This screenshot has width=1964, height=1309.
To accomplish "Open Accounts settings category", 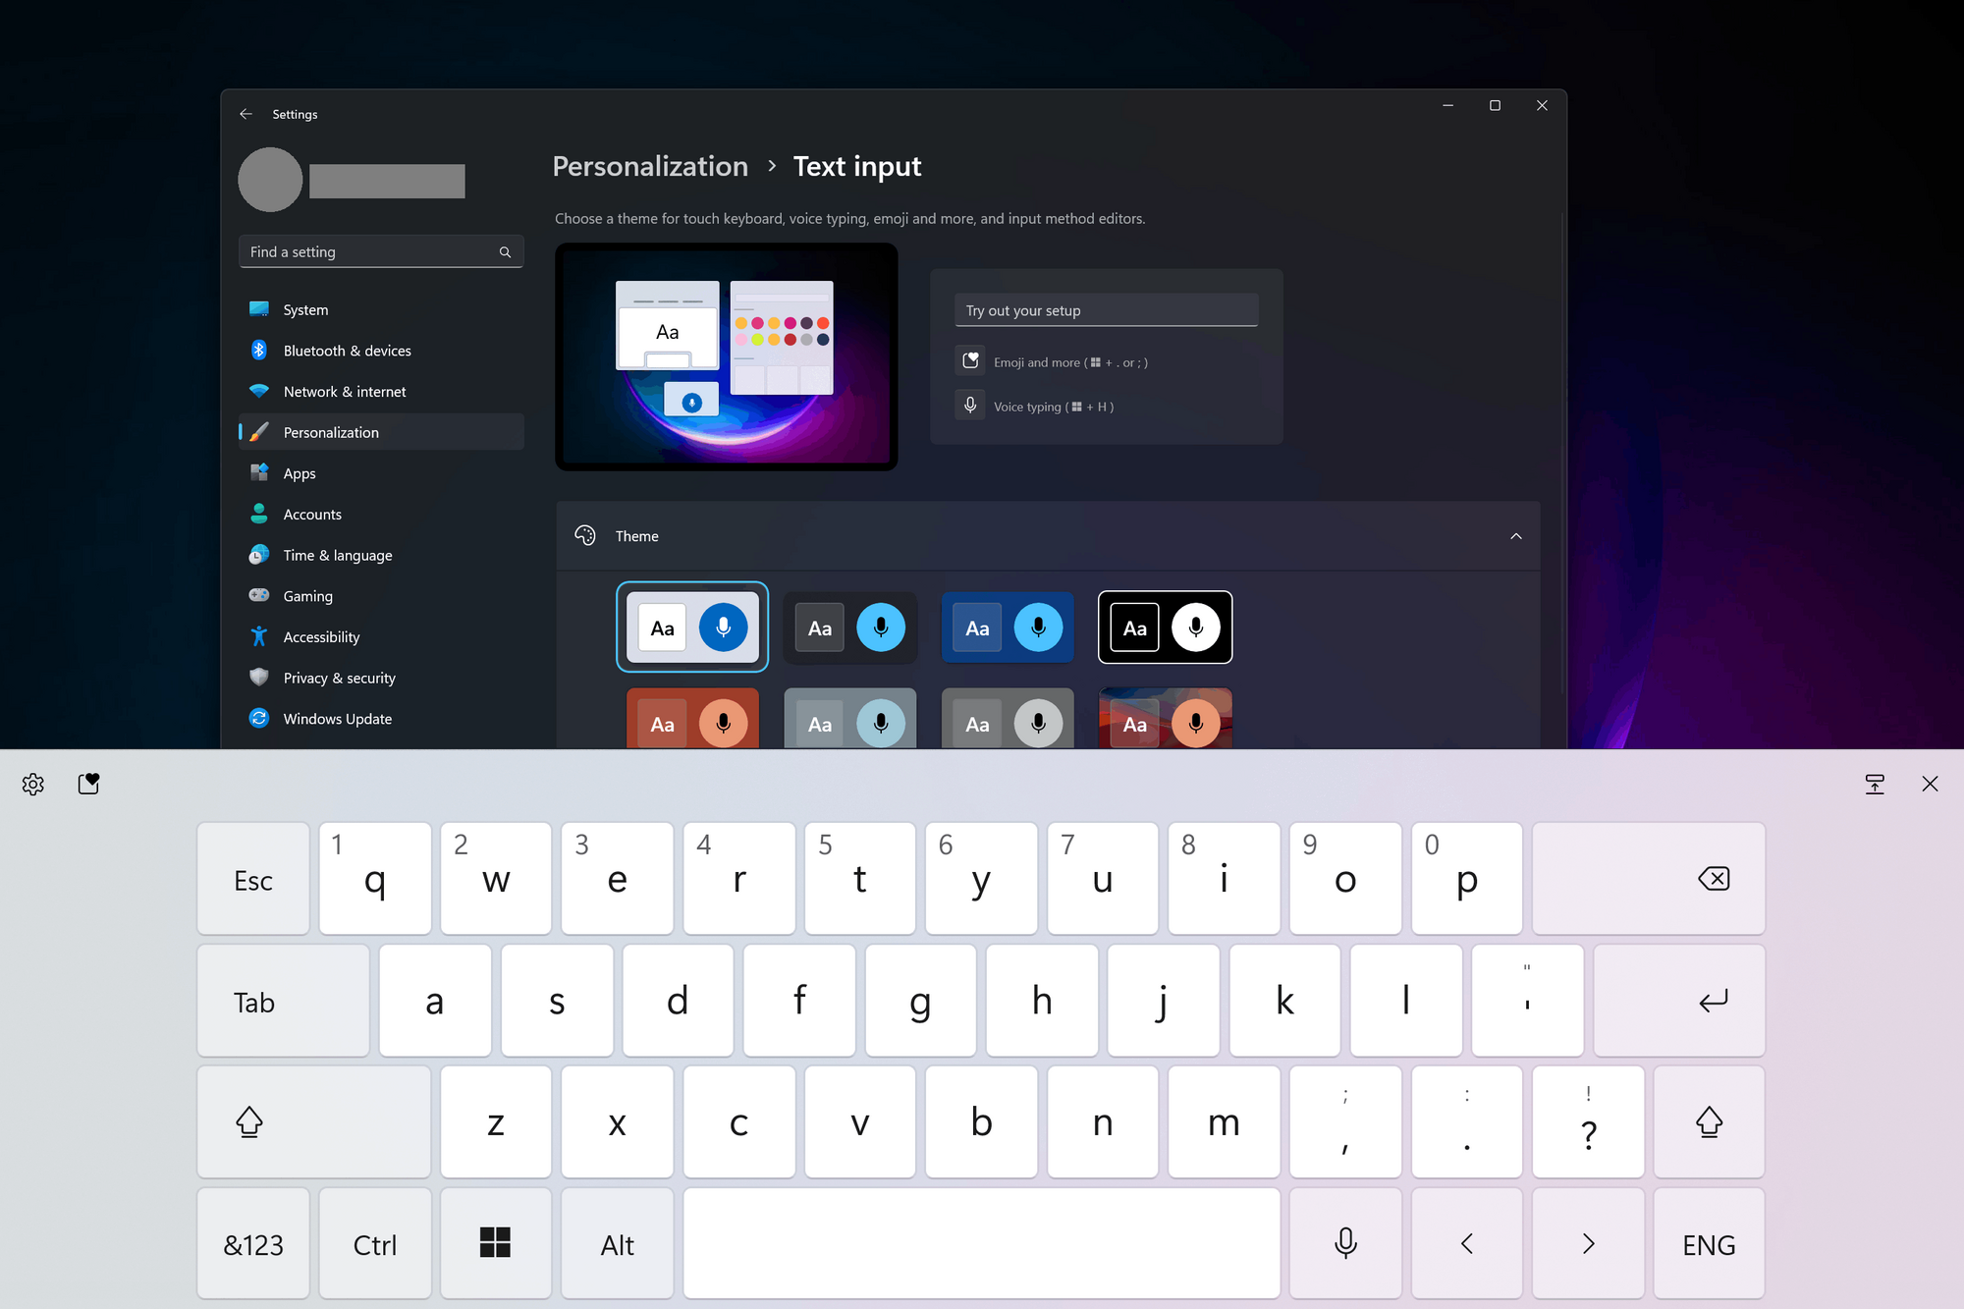I will pos(381,515).
